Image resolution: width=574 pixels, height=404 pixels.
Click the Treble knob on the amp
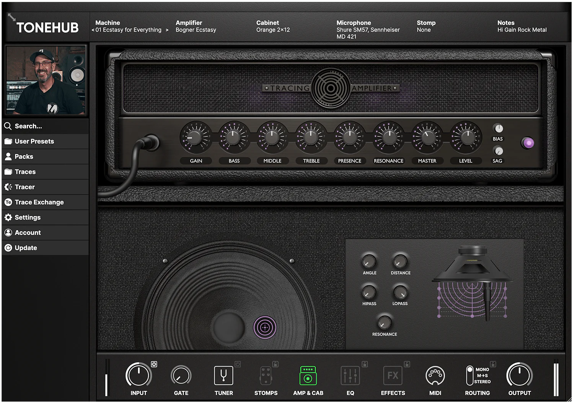[x=311, y=137]
